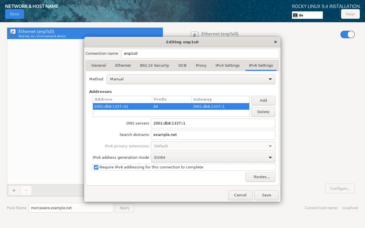Uncheck Require IPv6 addressing checkbox
The height and width of the screenshot is (228, 365).
pos(96,167)
